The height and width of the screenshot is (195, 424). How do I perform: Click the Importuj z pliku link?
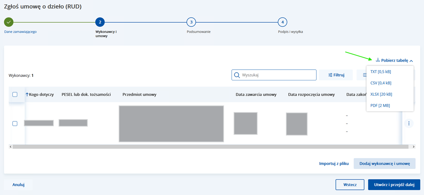334,163
